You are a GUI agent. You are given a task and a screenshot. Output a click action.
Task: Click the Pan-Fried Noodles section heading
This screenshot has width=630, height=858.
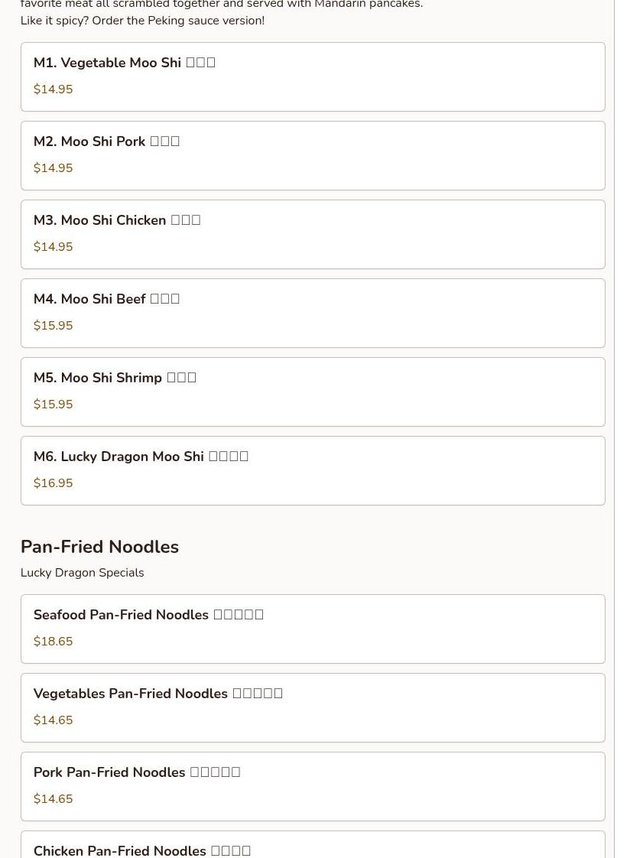[99, 548]
